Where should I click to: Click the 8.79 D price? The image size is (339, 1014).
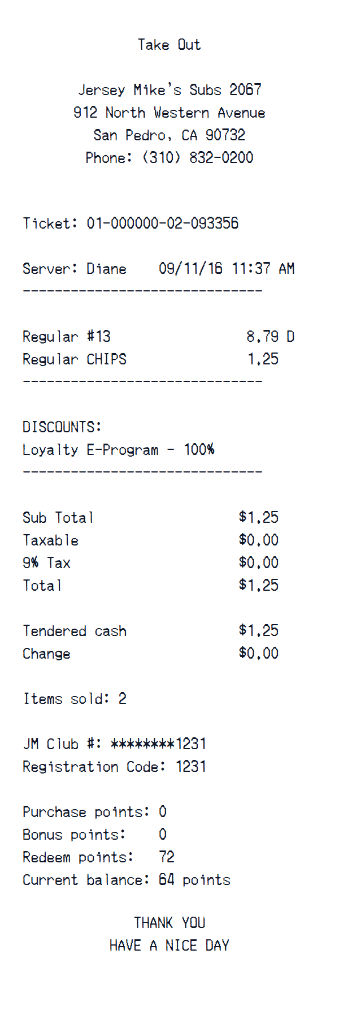click(270, 337)
